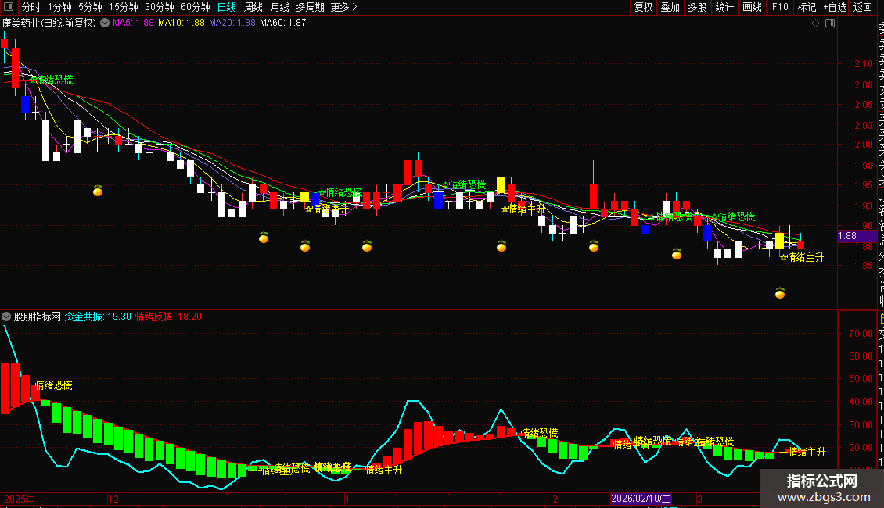Open the 画线 drawing tools
Screen dimensions: 884x508
[752, 7]
